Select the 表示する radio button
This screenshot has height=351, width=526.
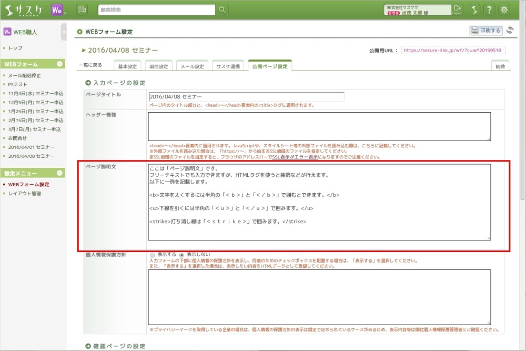click(x=152, y=254)
